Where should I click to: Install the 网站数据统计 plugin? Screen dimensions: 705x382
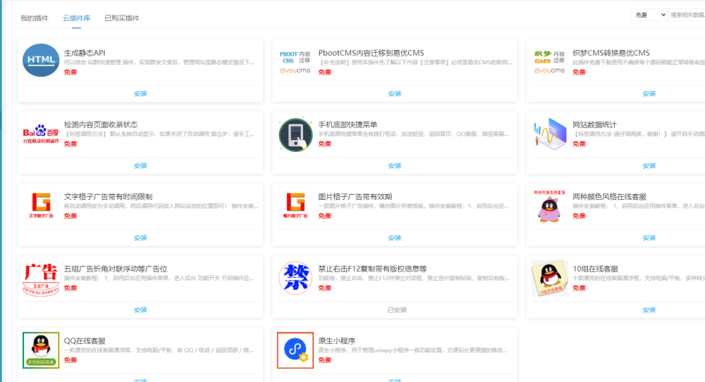tap(649, 166)
